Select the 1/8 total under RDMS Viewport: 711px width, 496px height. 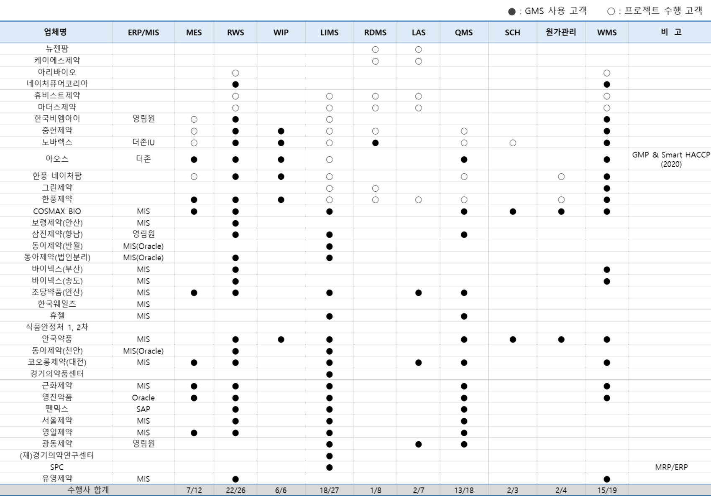[x=375, y=490]
